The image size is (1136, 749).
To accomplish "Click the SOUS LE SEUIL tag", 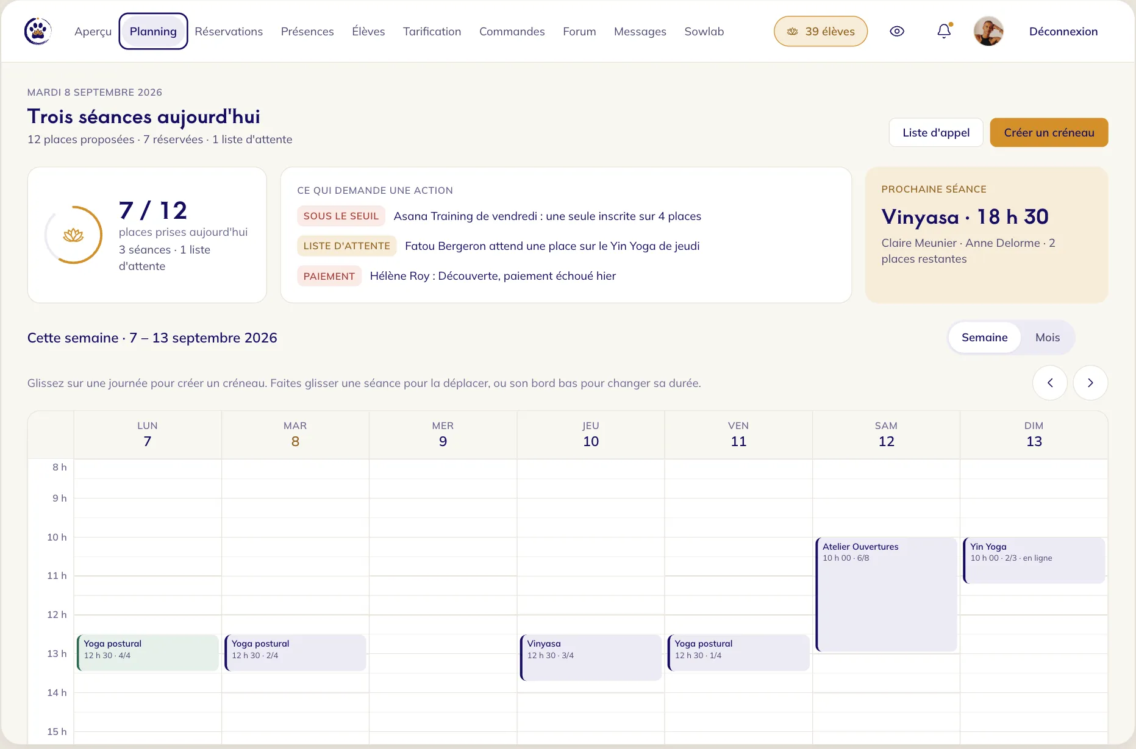I will [341, 216].
